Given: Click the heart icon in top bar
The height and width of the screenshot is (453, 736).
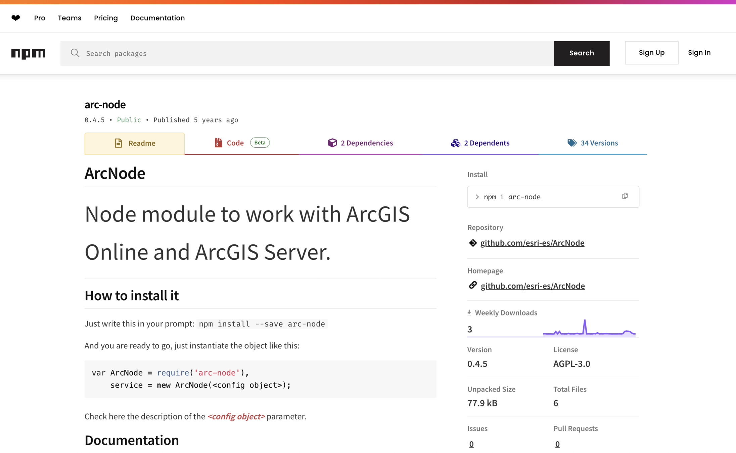Looking at the screenshot, I should click(15, 18).
